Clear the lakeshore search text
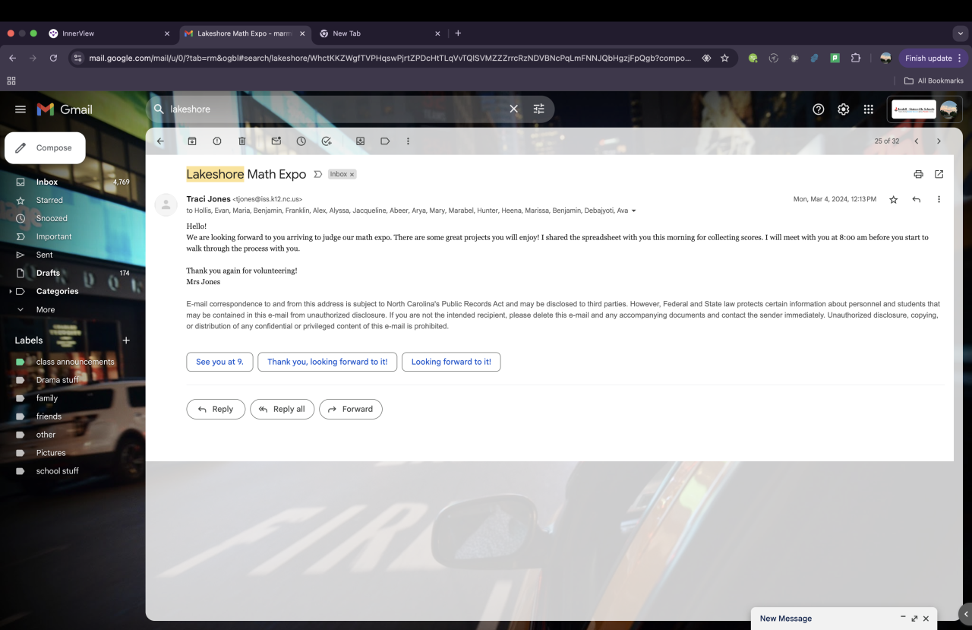This screenshot has width=972, height=630. pyautogui.click(x=514, y=109)
